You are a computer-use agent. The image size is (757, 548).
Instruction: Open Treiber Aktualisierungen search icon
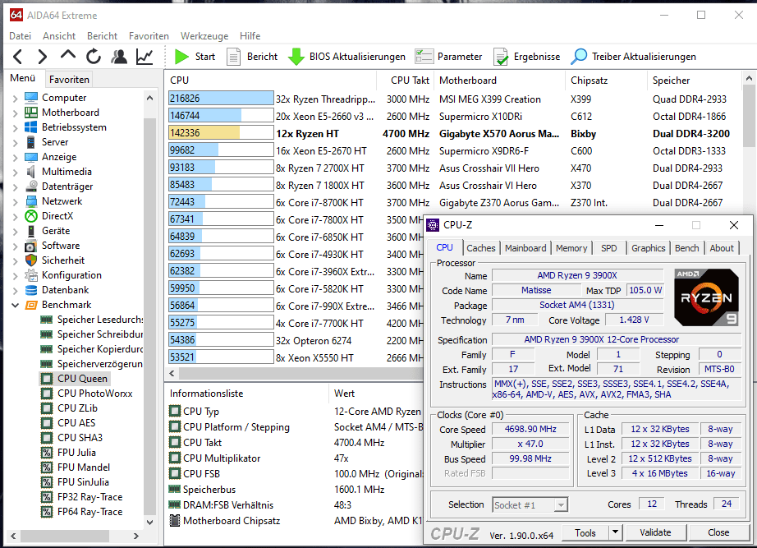coord(579,57)
